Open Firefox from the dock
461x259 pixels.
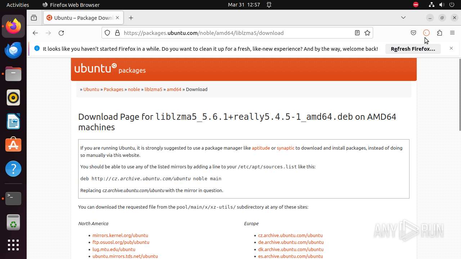coord(13,26)
